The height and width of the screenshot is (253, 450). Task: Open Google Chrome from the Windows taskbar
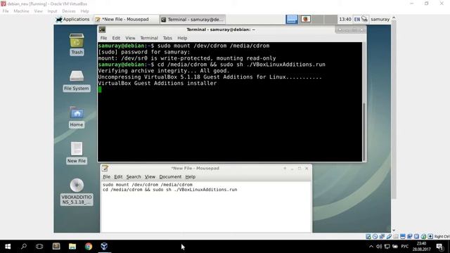[89, 247]
